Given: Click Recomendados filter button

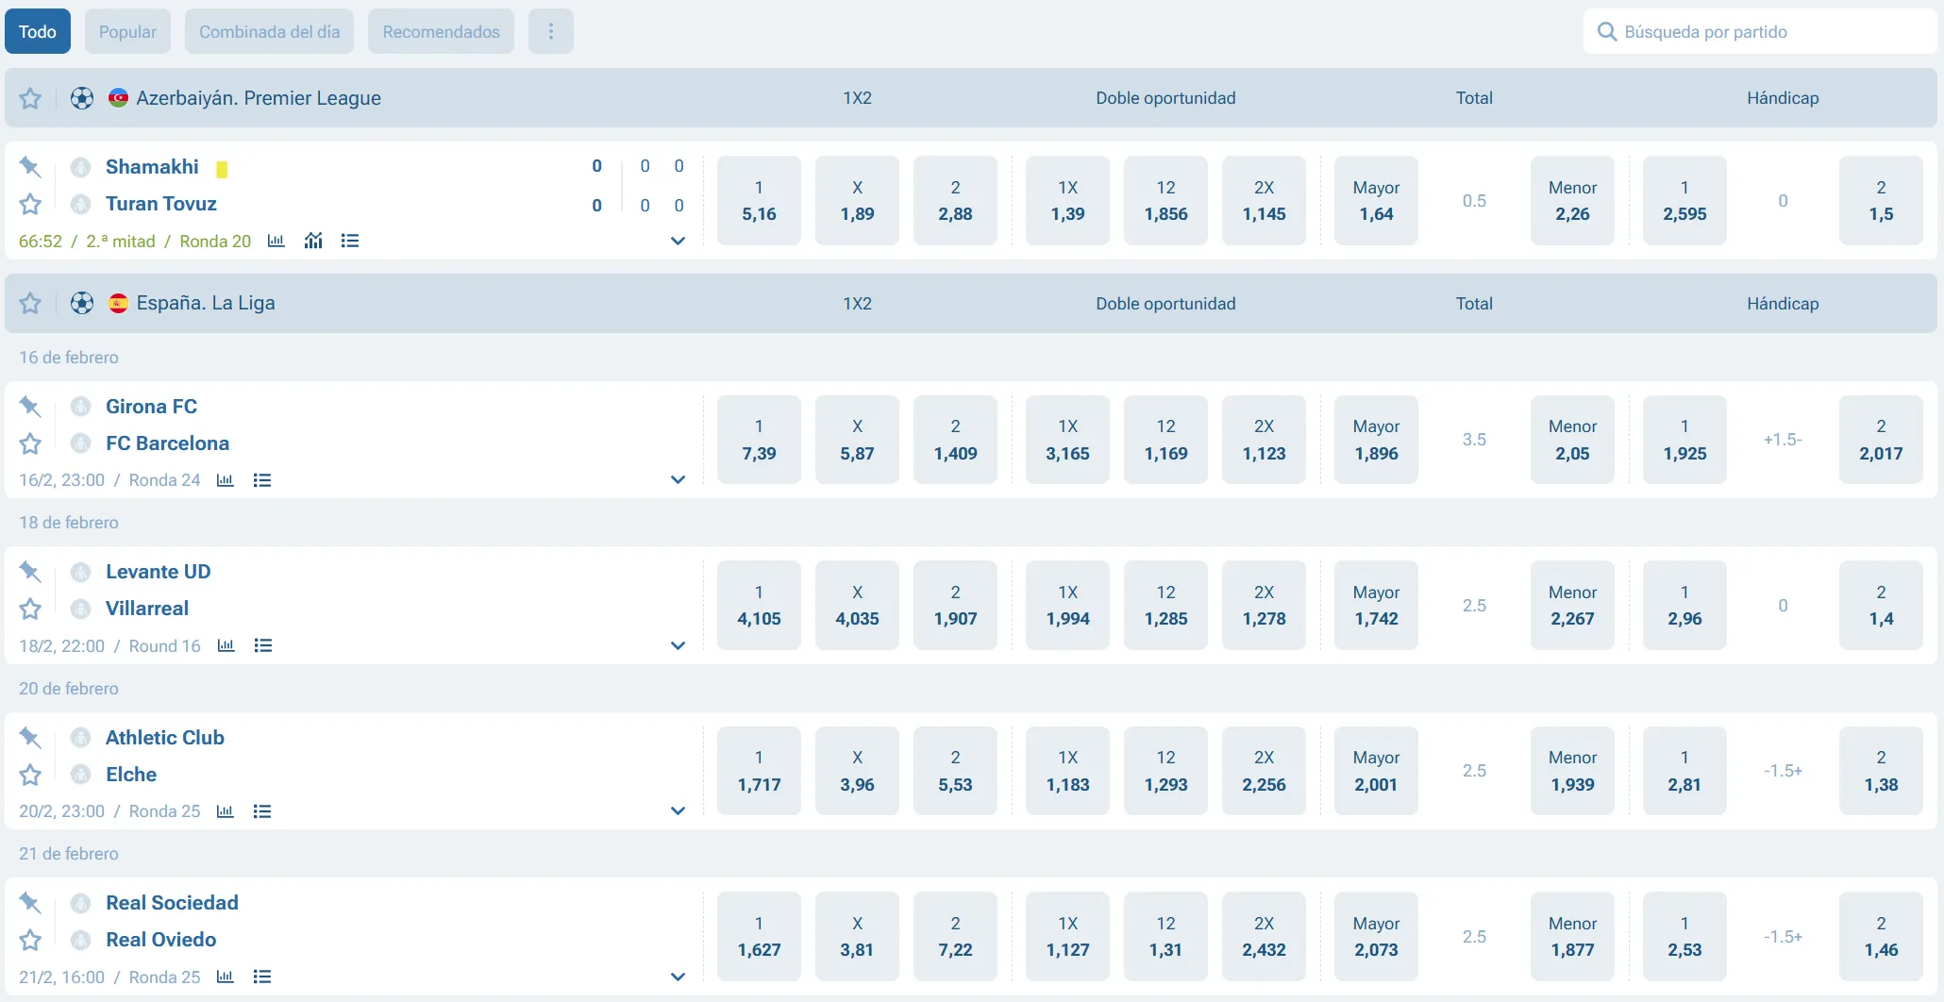Looking at the screenshot, I should pos(440,31).
